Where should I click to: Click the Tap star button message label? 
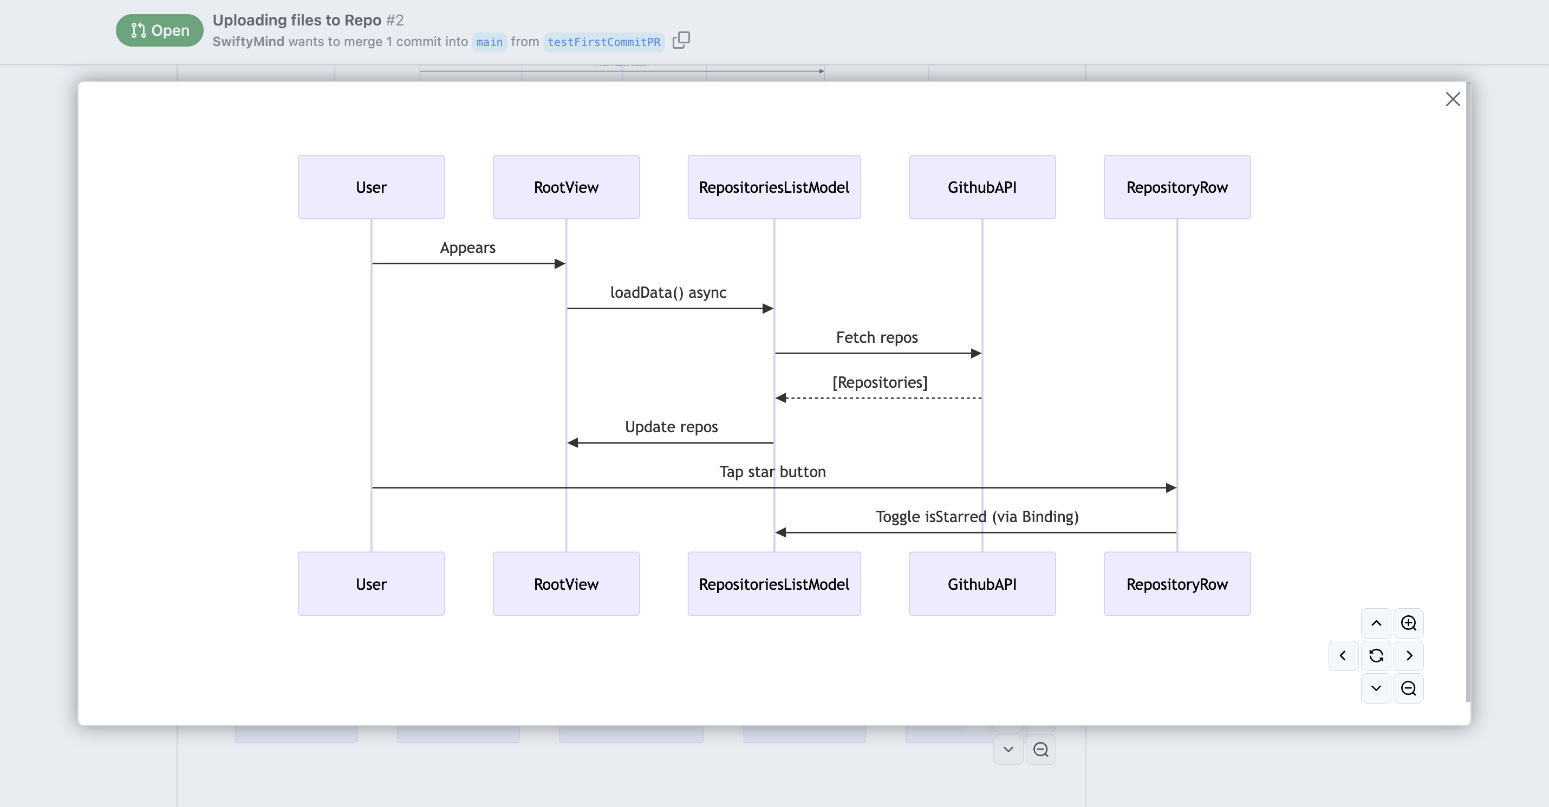(773, 472)
